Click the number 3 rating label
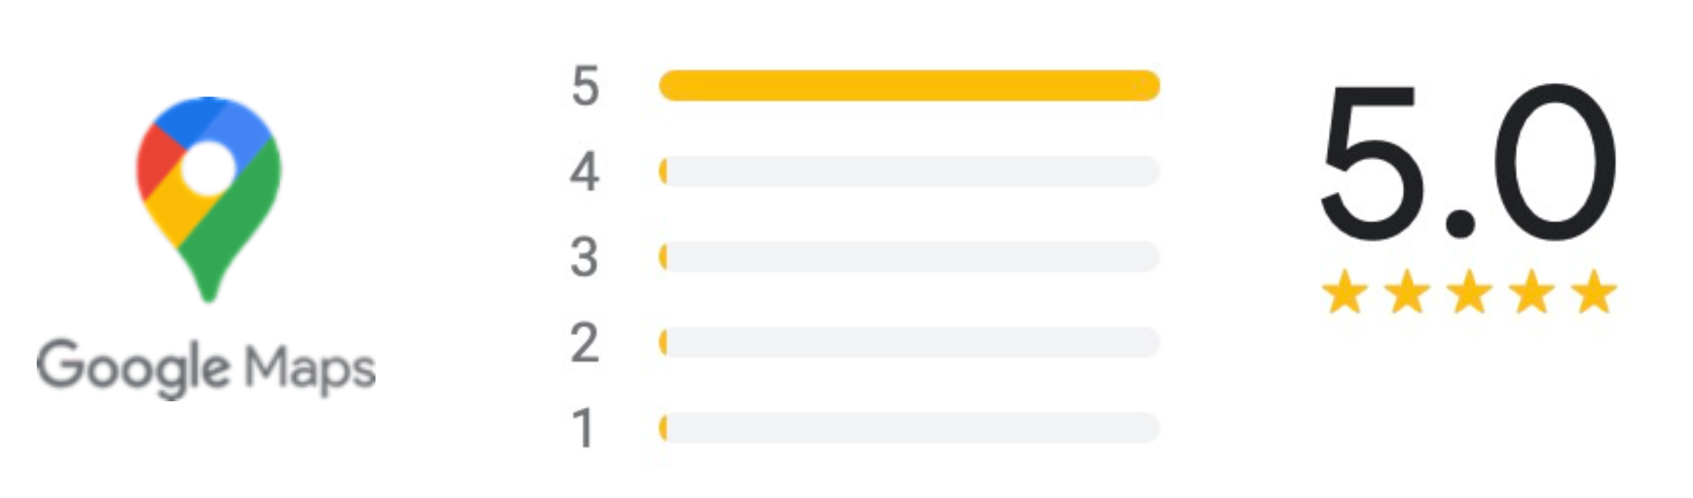Screen dimensions: 1693x498 tap(584, 257)
